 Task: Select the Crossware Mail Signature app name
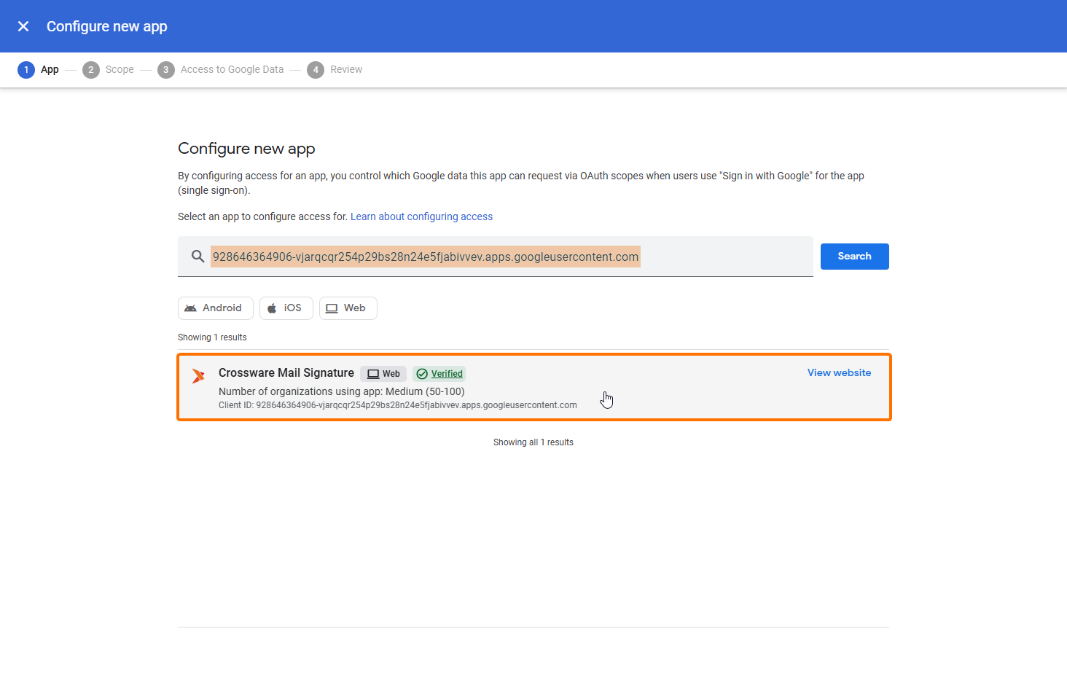286,373
